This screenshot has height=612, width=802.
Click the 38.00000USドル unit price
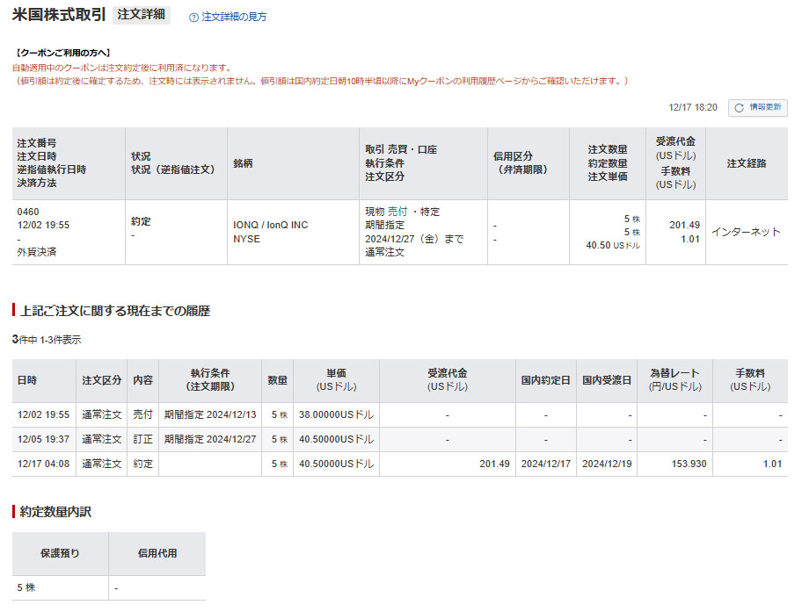pos(336,414)
